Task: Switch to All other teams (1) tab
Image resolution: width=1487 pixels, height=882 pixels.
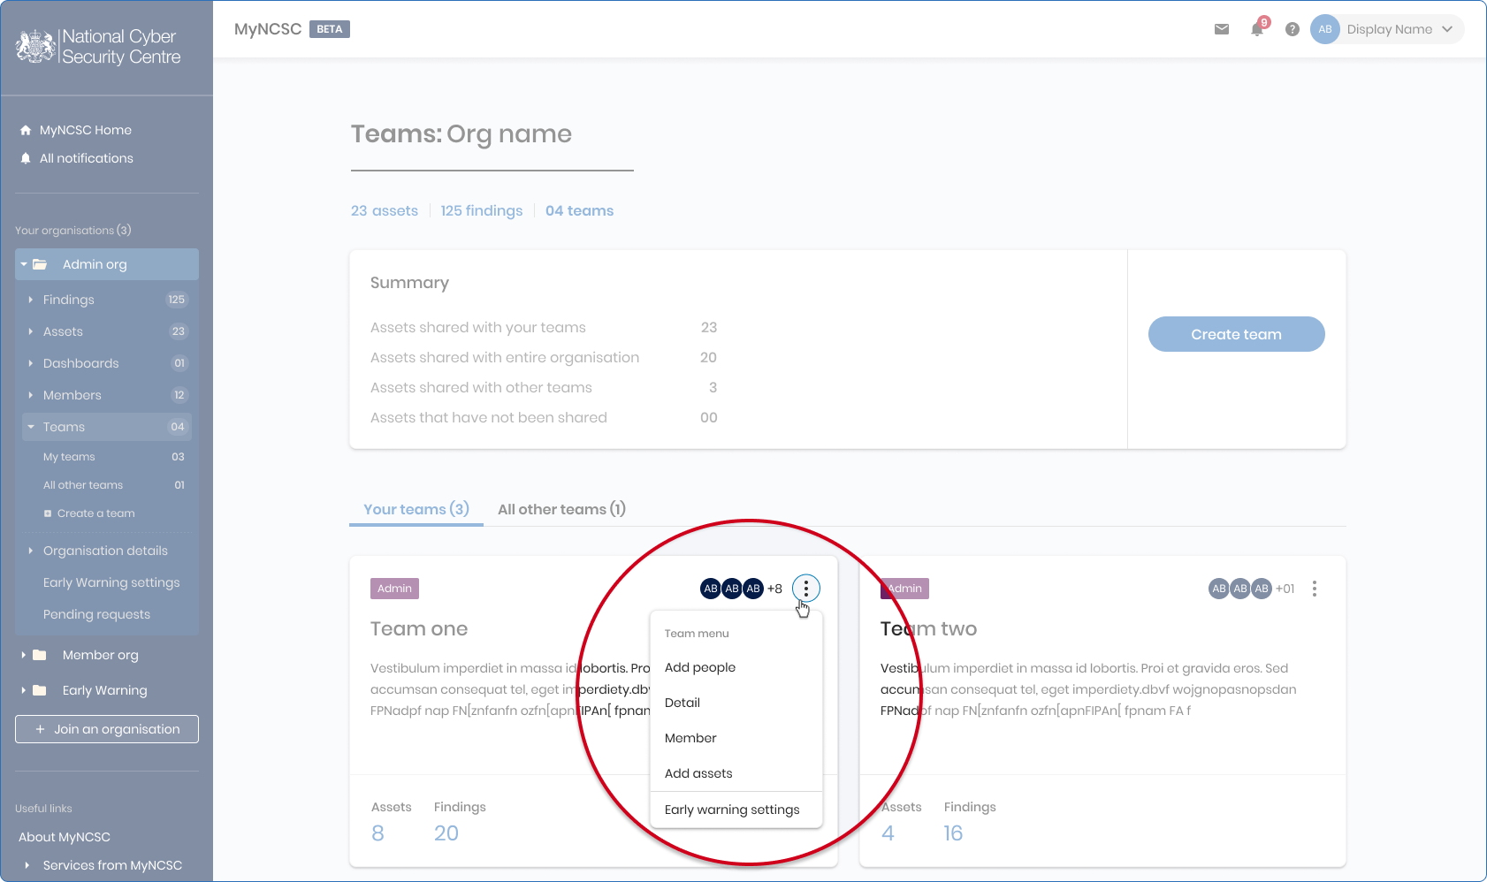Action: [561, 509]
